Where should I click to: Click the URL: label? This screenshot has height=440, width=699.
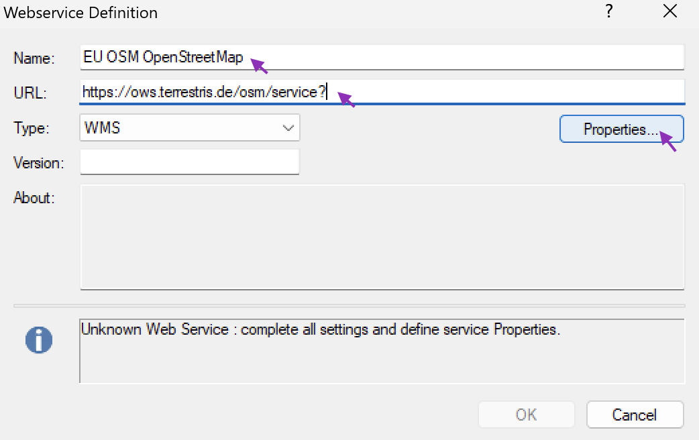(30, 93)
